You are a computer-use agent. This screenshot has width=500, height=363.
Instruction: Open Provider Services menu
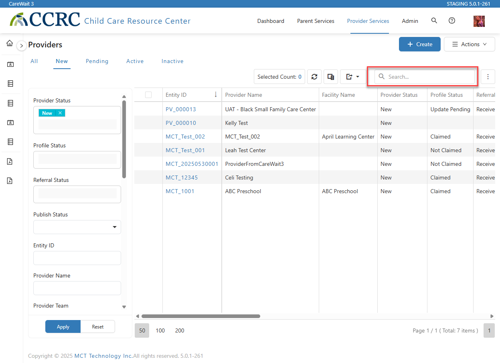(x=368, y=21)
